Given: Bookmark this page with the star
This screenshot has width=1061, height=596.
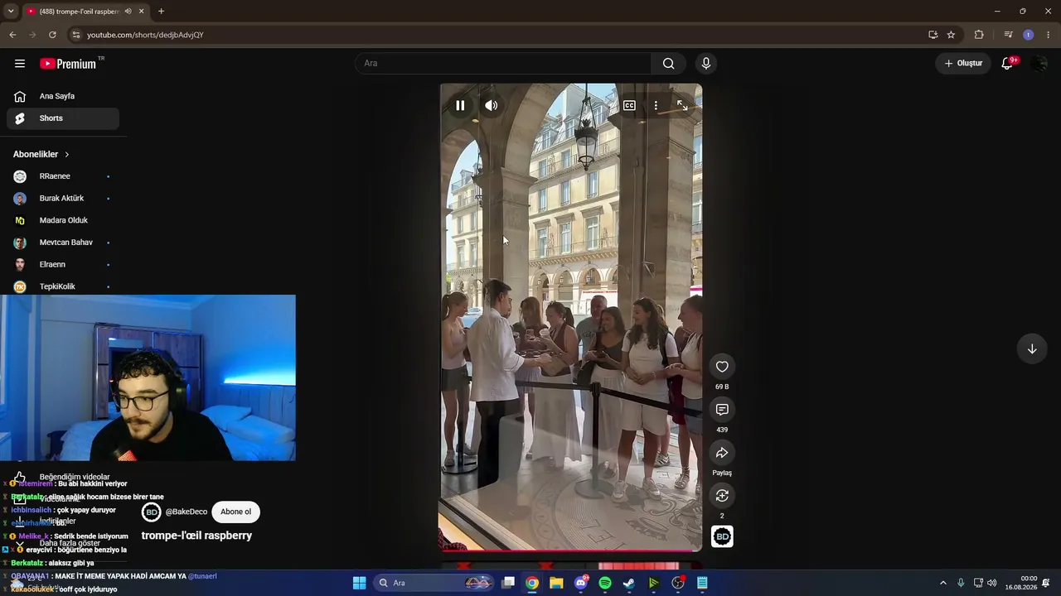Looking at the screenshot, I should point(951,35).
